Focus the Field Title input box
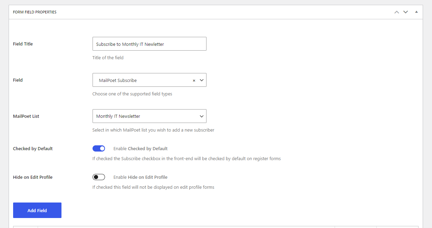Screen dimensions: 432x228 point(150,44)
